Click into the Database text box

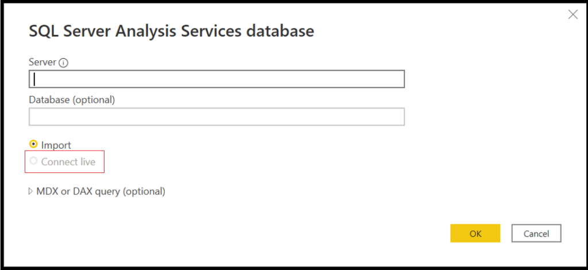216,117
